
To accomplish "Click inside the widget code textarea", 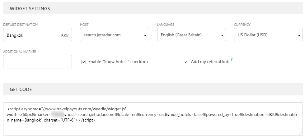I will click(x=153, y=119).
